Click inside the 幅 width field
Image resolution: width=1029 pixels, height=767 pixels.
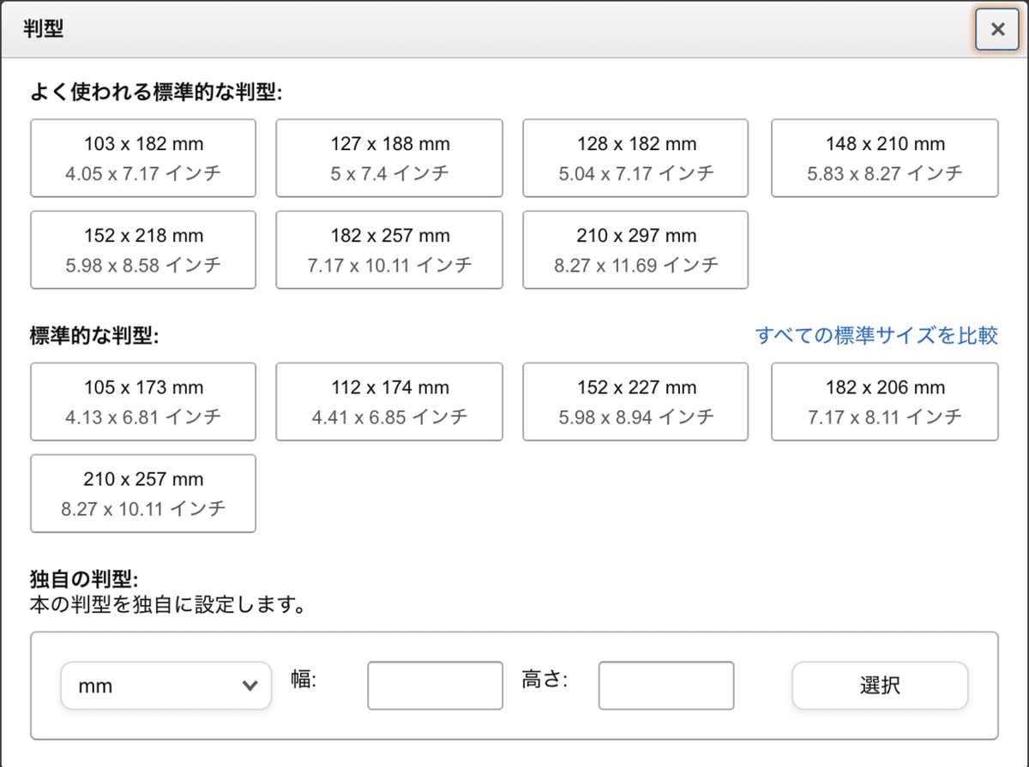tap(435, 686)
